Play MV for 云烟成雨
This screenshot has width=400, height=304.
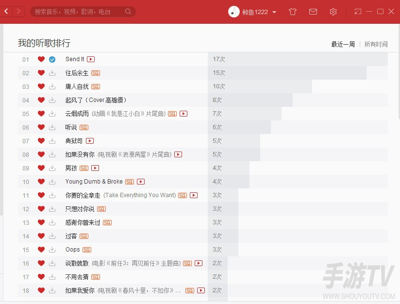click(x=183, y=114)
